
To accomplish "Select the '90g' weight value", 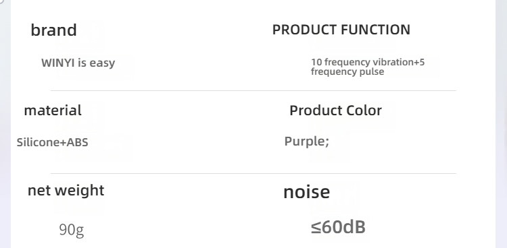I will pyautogui.click(x=72, y=230).
